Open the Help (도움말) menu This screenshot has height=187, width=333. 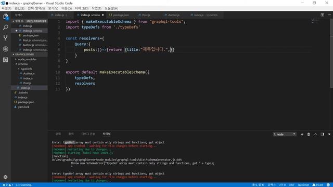(111, 8)
